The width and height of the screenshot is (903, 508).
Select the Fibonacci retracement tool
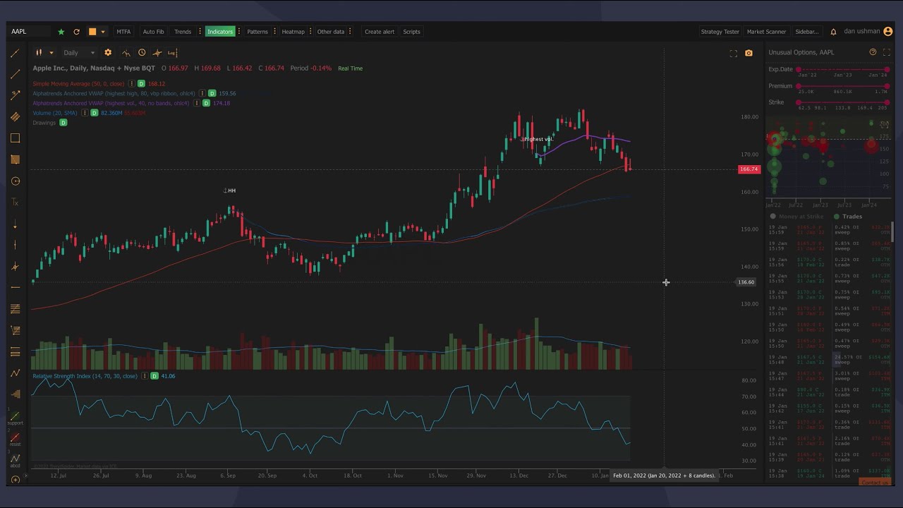(15, 309)
